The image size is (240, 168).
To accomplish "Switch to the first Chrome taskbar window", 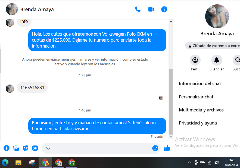I will (45, 163).
